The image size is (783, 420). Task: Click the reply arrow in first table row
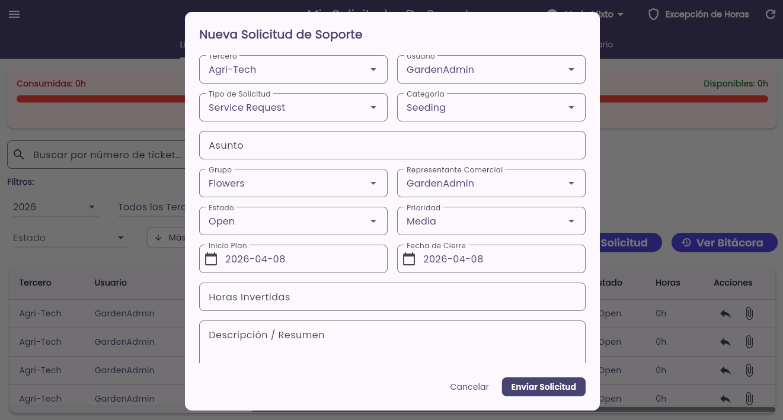[x=726, y=313]
